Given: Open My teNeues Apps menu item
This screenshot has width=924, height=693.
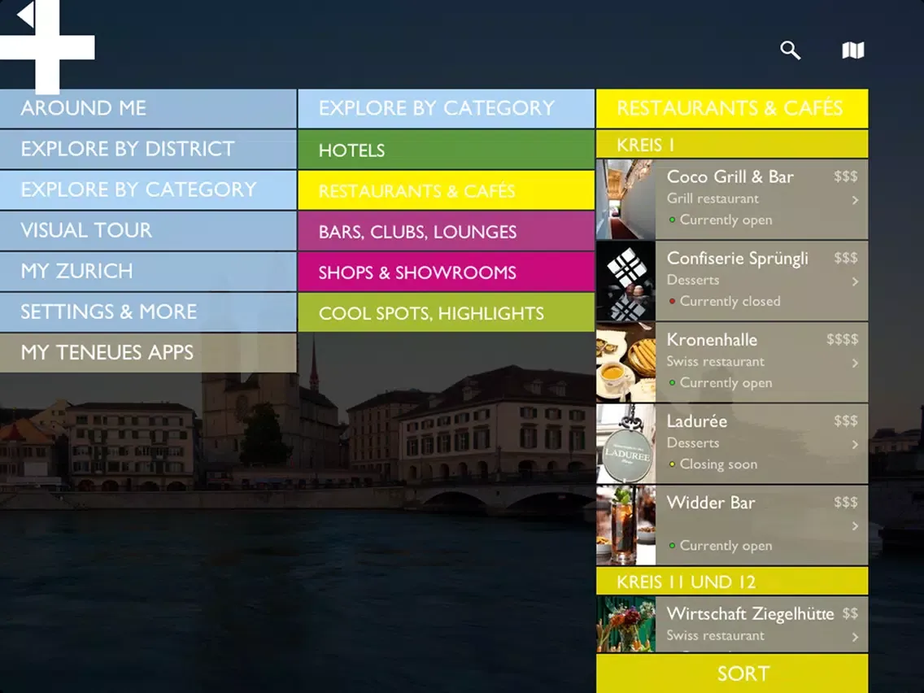Looking at the screenshot, I should (148, 352).
